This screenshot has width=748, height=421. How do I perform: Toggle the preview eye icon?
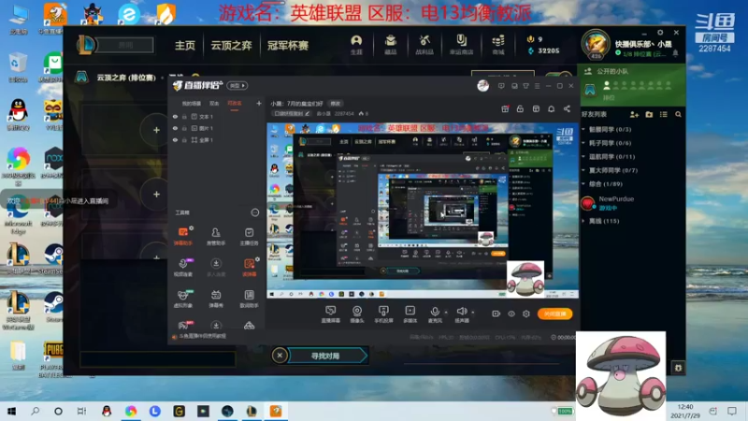click(511, 313)
